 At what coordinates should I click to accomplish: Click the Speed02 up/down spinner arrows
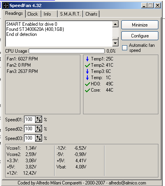pyautogui.click(x=39, y=129)
